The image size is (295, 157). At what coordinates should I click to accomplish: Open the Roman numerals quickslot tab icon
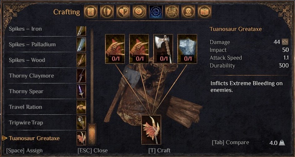[172, 12]
